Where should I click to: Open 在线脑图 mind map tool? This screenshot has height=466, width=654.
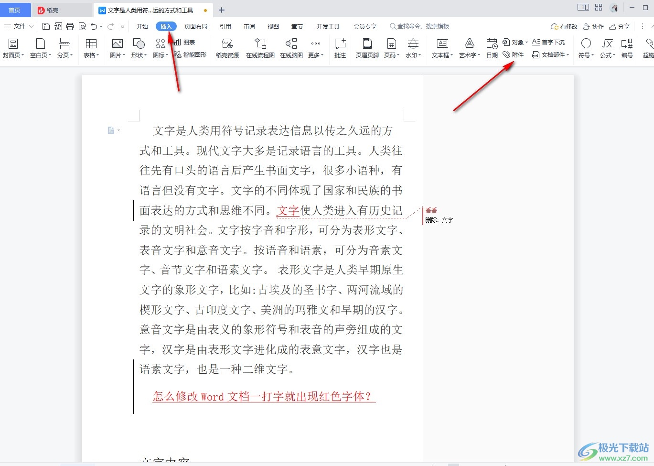pos(291,48)
